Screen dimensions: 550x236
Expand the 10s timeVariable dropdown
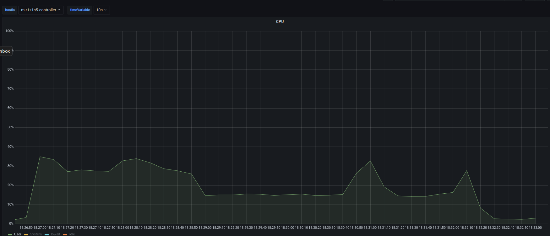101,10
